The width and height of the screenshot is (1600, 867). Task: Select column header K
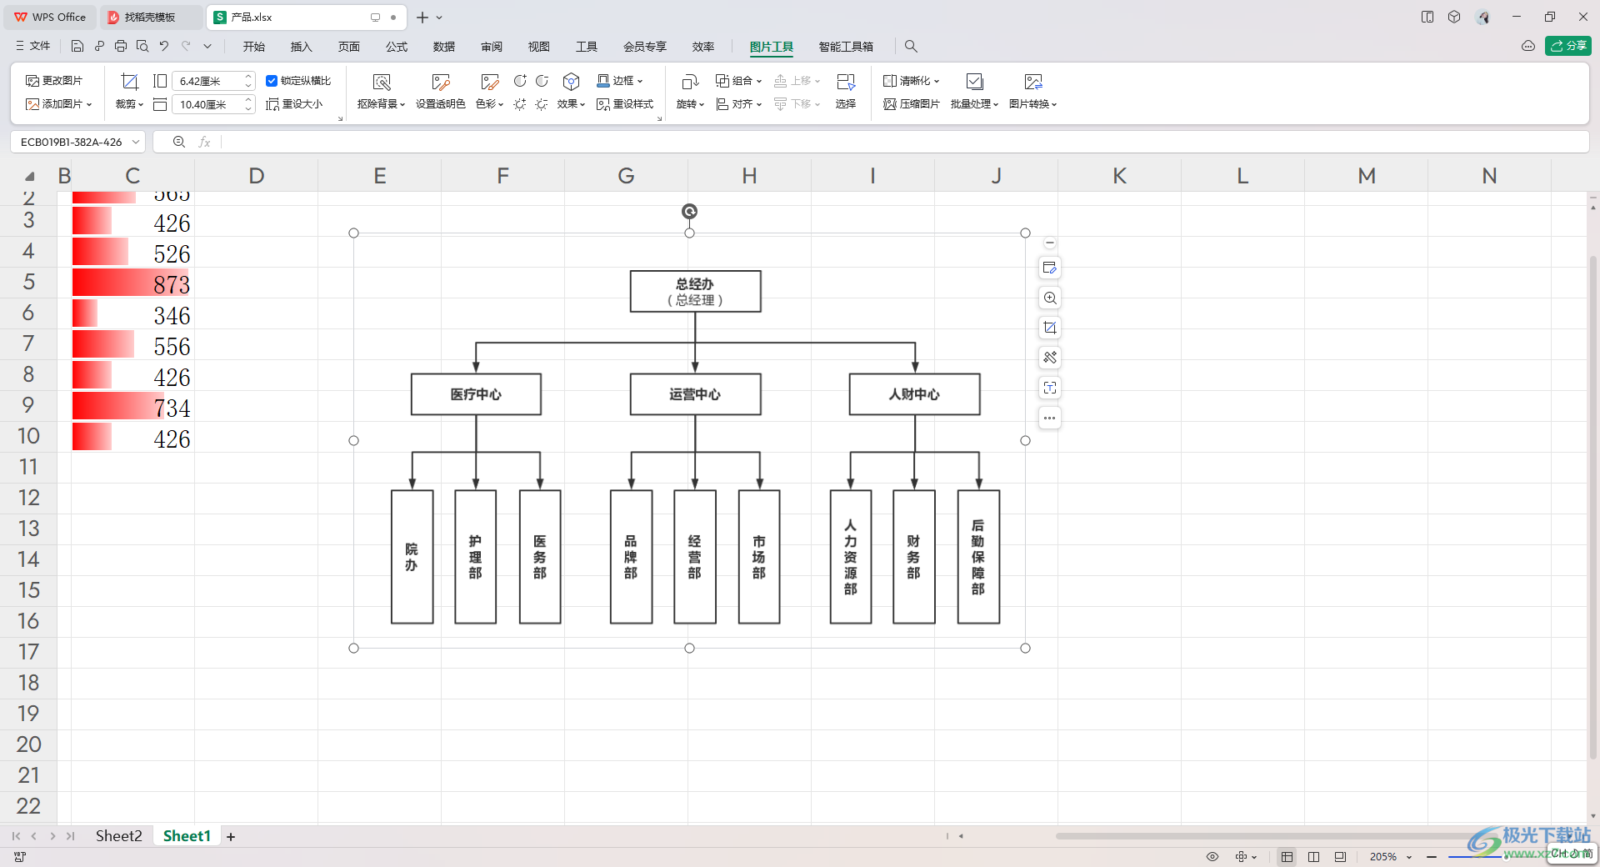[x=1119, y=176]
